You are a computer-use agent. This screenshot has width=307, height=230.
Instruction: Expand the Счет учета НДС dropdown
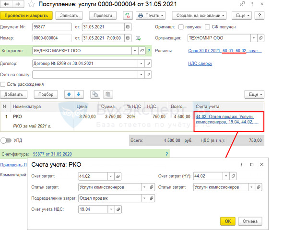pyautogui.click(x=111, y=209)
